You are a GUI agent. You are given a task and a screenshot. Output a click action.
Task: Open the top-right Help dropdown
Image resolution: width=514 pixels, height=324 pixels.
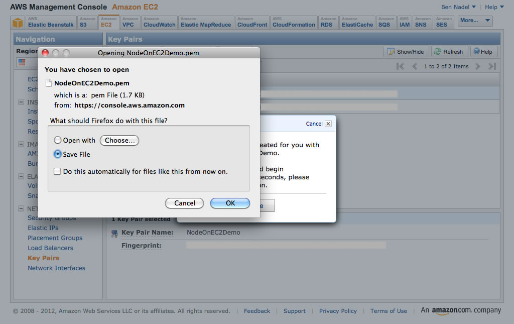click(x=494, y=7)
